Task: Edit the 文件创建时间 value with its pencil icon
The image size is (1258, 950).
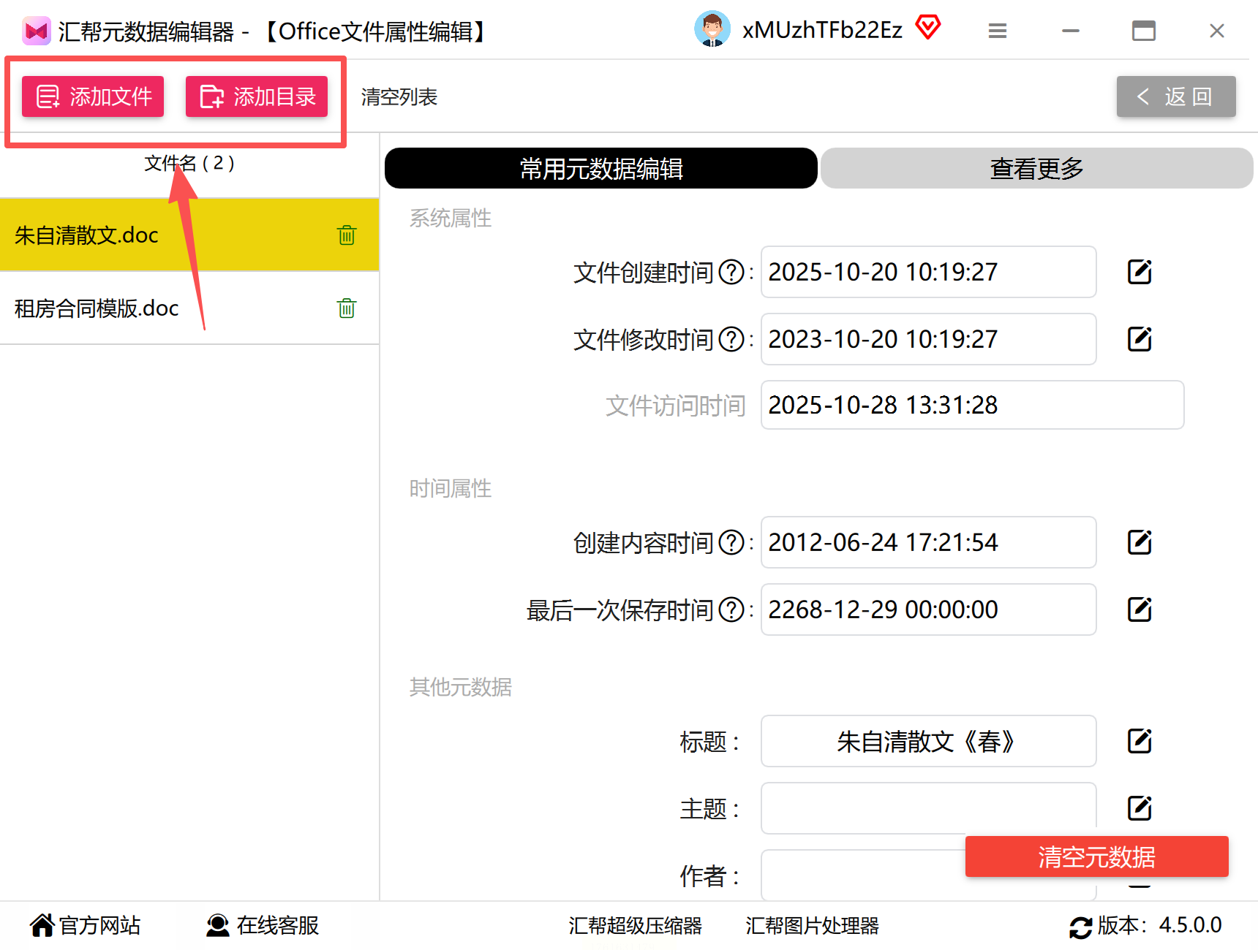Action: (1140, 272)
